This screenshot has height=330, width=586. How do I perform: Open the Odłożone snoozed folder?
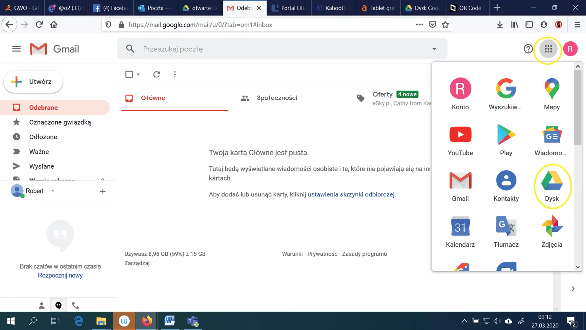point(55,137)
